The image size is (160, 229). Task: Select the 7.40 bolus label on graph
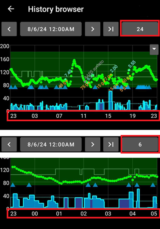[x=68, y=73]
